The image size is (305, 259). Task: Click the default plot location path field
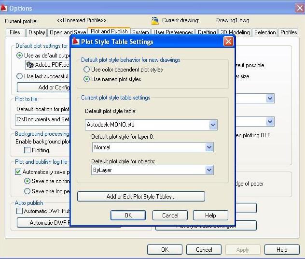[x=42, y=119]
